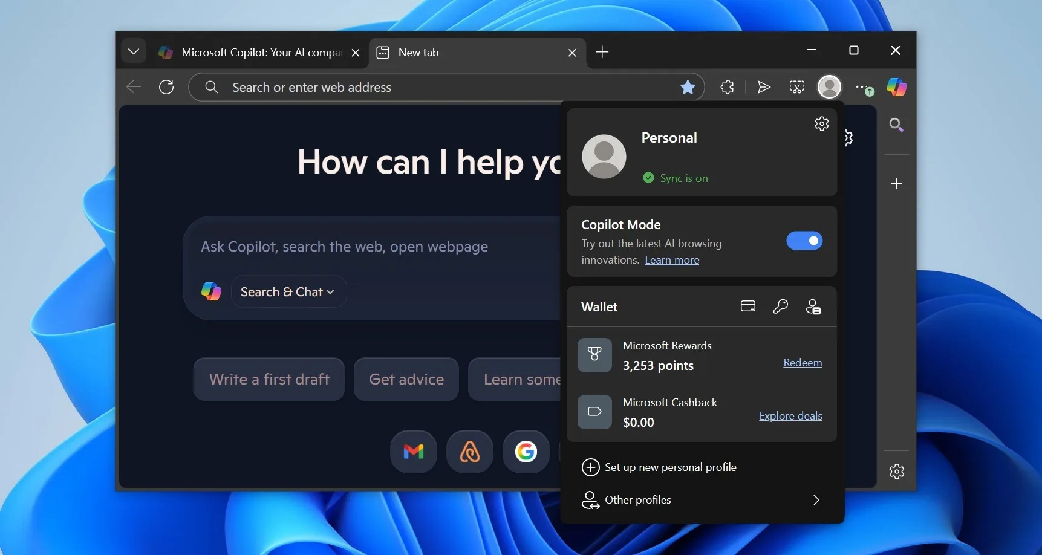
Task: Click the profile avatar in the toolbar
Action: pyautogui.click(x=829, y=87)
